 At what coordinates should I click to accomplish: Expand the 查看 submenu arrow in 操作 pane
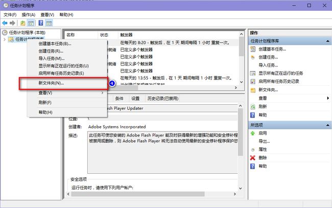[x=328, y=98]
